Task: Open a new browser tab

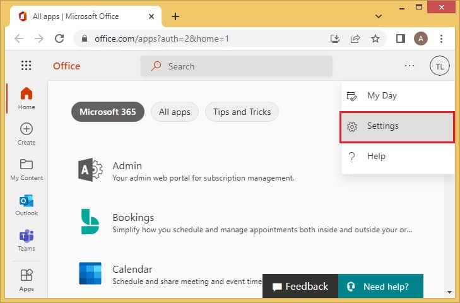Action: pyautogui.click(x=175, y=16)
